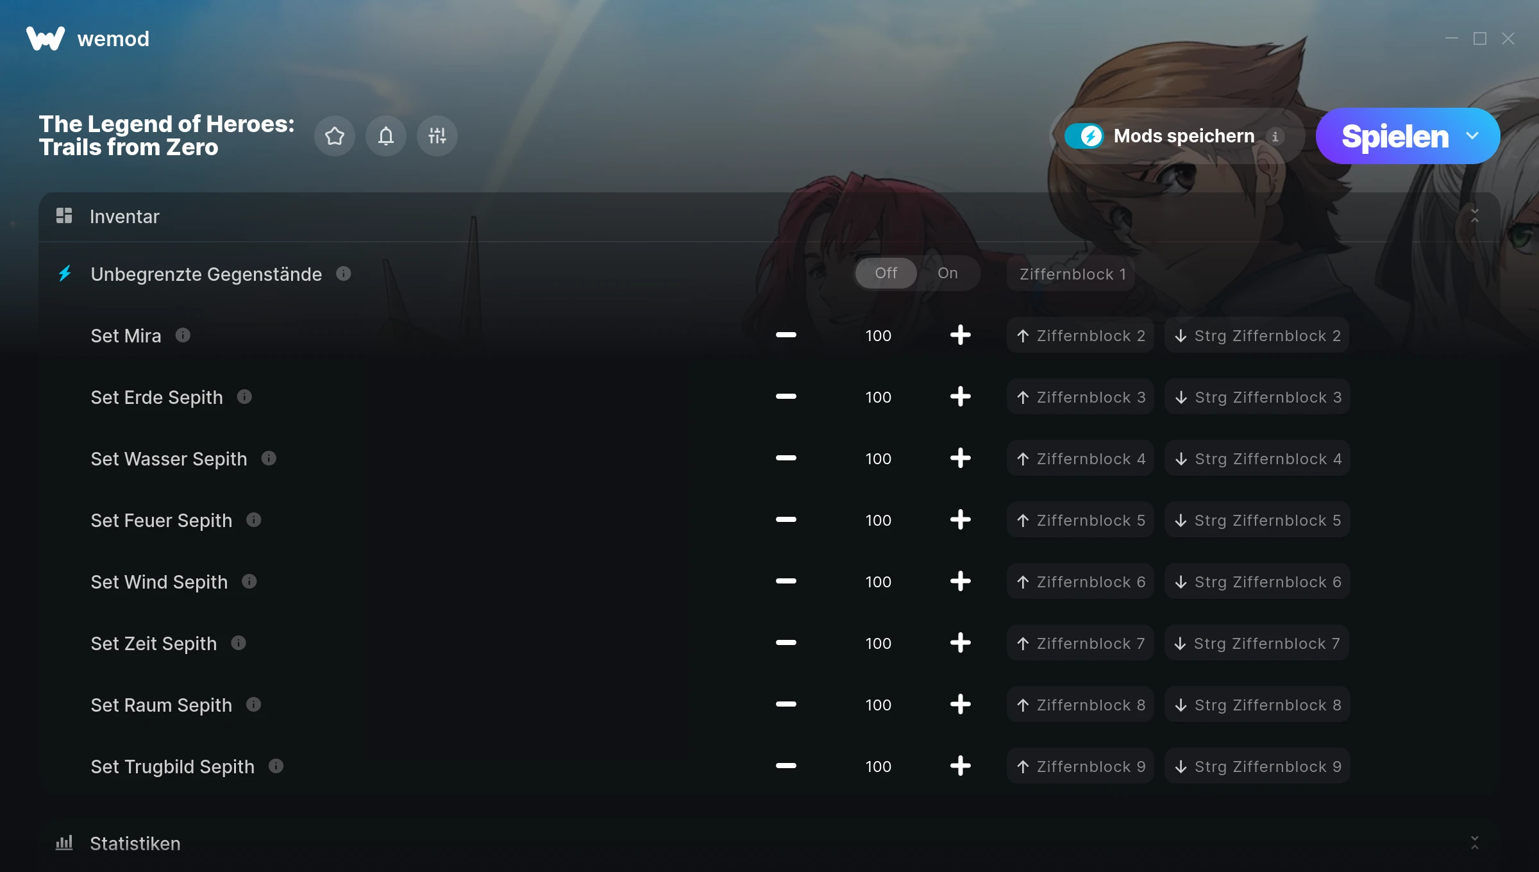Click info icon next to Set Trugbild Sepith
The image size is (1539, 872).
coord(276,766)
